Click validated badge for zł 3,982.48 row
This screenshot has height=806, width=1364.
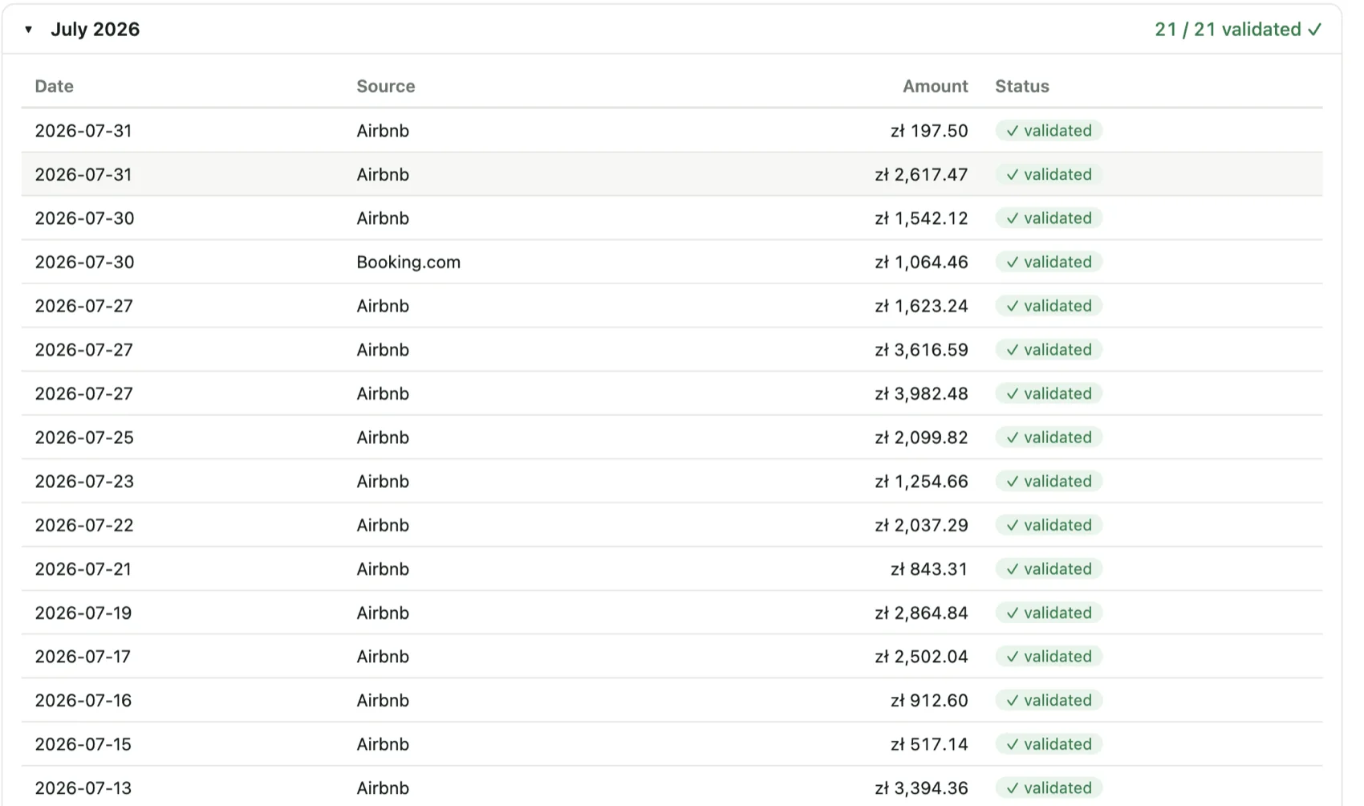(1049, 393)
